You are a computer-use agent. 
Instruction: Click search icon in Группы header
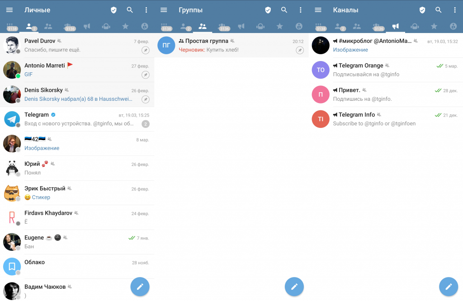pyautogui.click(x=284, y=10)
